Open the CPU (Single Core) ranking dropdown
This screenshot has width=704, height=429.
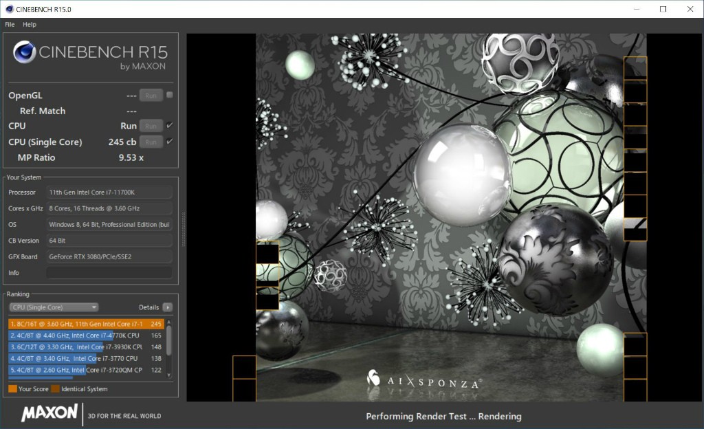(x=54, y=307)
